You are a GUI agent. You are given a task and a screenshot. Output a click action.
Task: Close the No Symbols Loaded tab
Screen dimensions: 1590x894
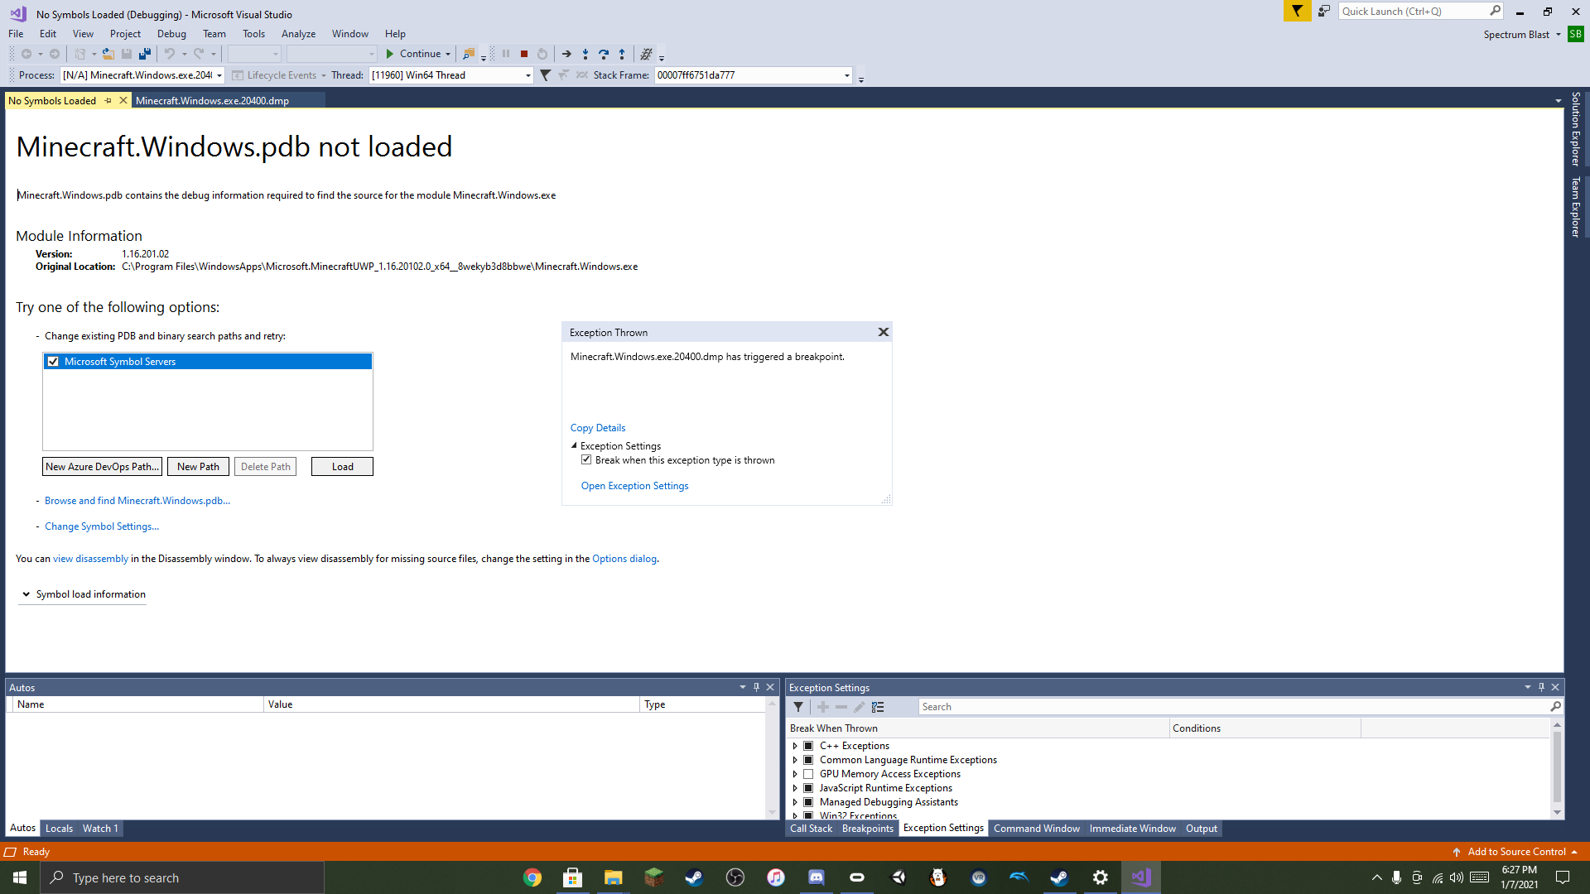(x=123, y=100)
